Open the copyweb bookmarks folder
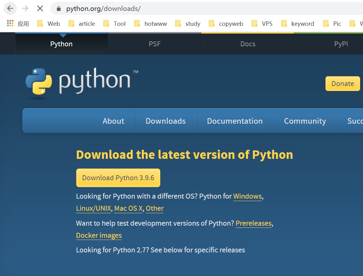Screen dimensions: 363x276 [x=226, y=24]
